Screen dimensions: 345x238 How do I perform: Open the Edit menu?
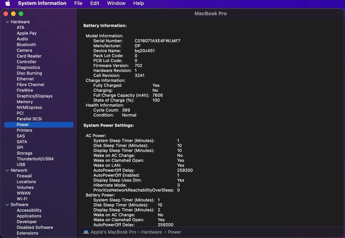pyautogui.click(x=95, y=3)
